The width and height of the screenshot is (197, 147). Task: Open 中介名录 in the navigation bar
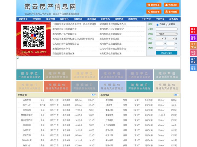click(x=160, y=19)
